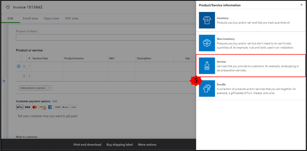This screenshot has width=307, height=151.
Task: Click the Apple Pay payment icon
Action: 20,107
